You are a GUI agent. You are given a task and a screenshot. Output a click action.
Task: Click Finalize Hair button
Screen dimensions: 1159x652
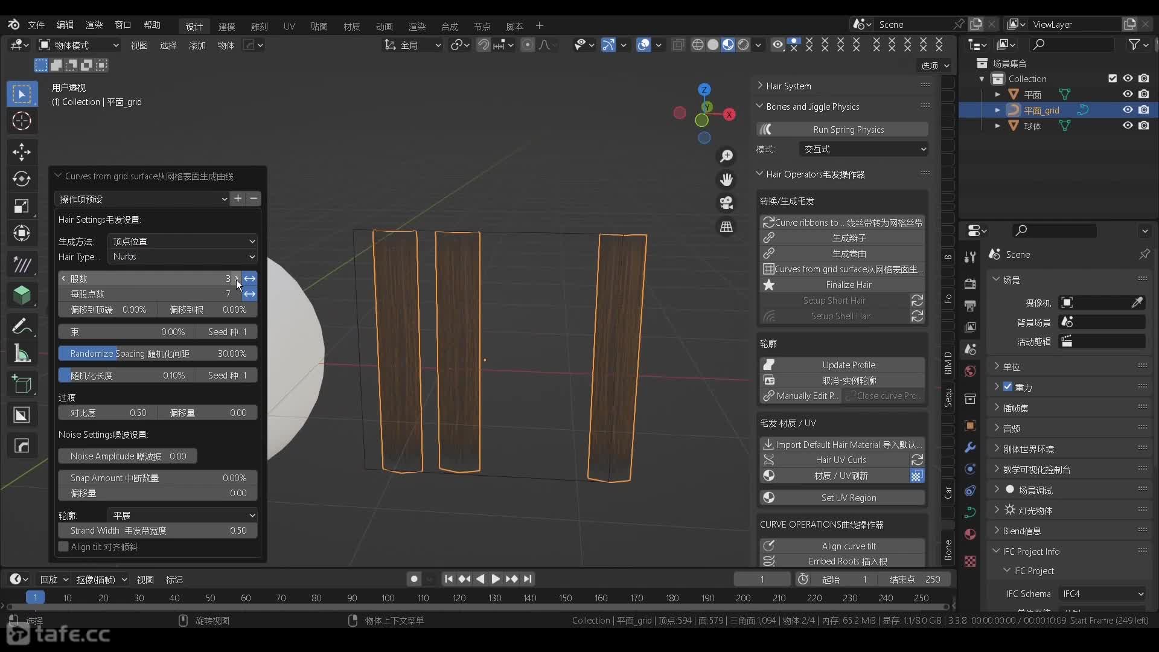coord(849,284)
